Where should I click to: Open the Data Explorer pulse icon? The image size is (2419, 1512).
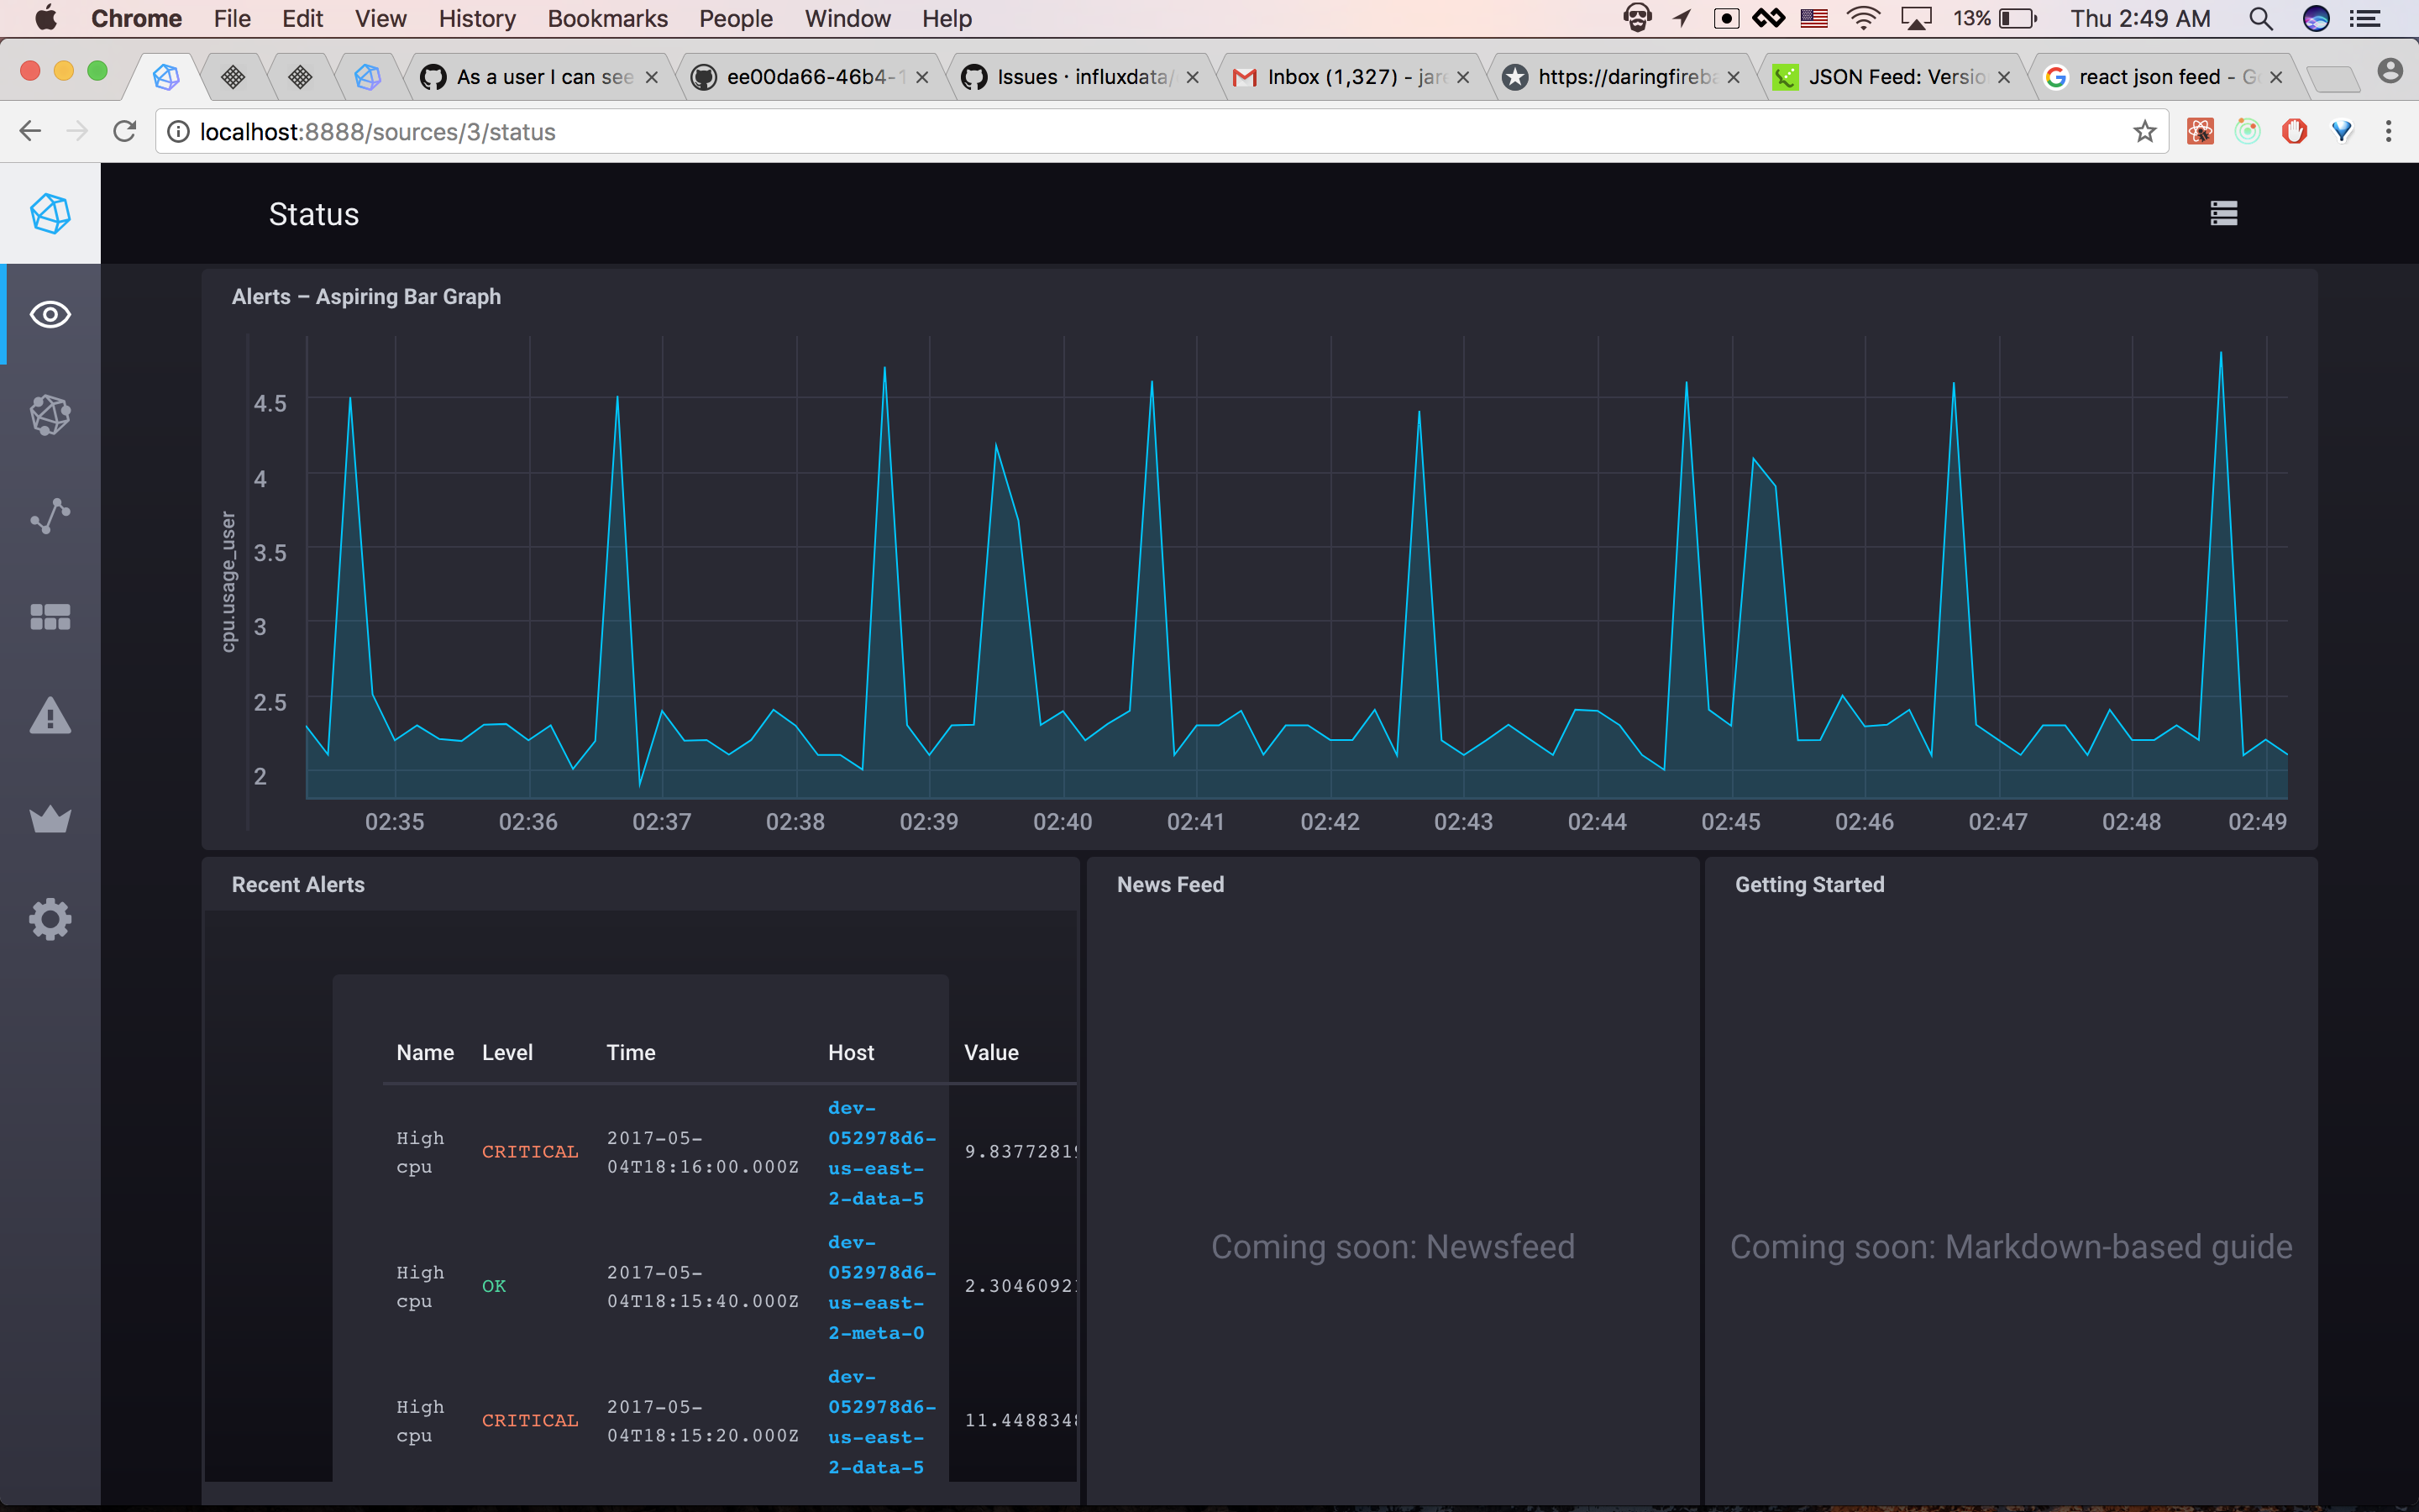[x=50, y=516]
